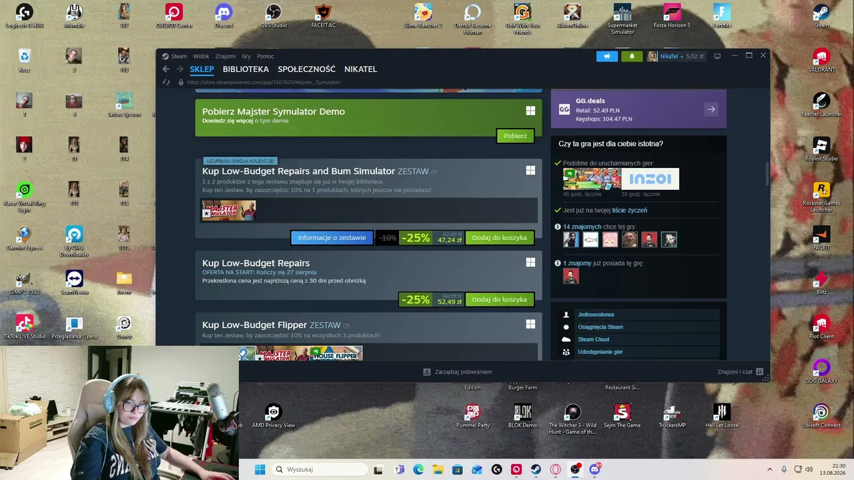Select the Osiągnięcia Steam feature
This screenshot has width=854, height=480.
600,327
